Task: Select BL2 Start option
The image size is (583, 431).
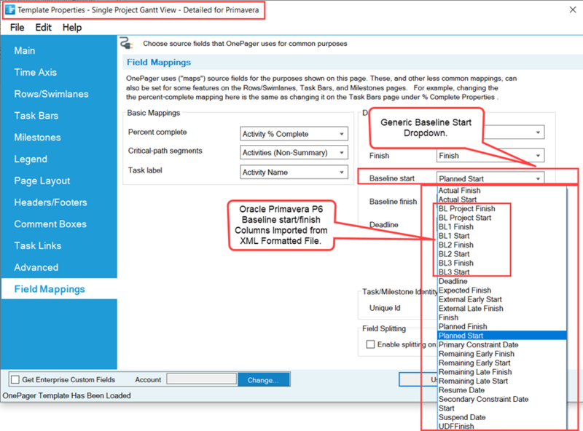Action: coord(502,254)
